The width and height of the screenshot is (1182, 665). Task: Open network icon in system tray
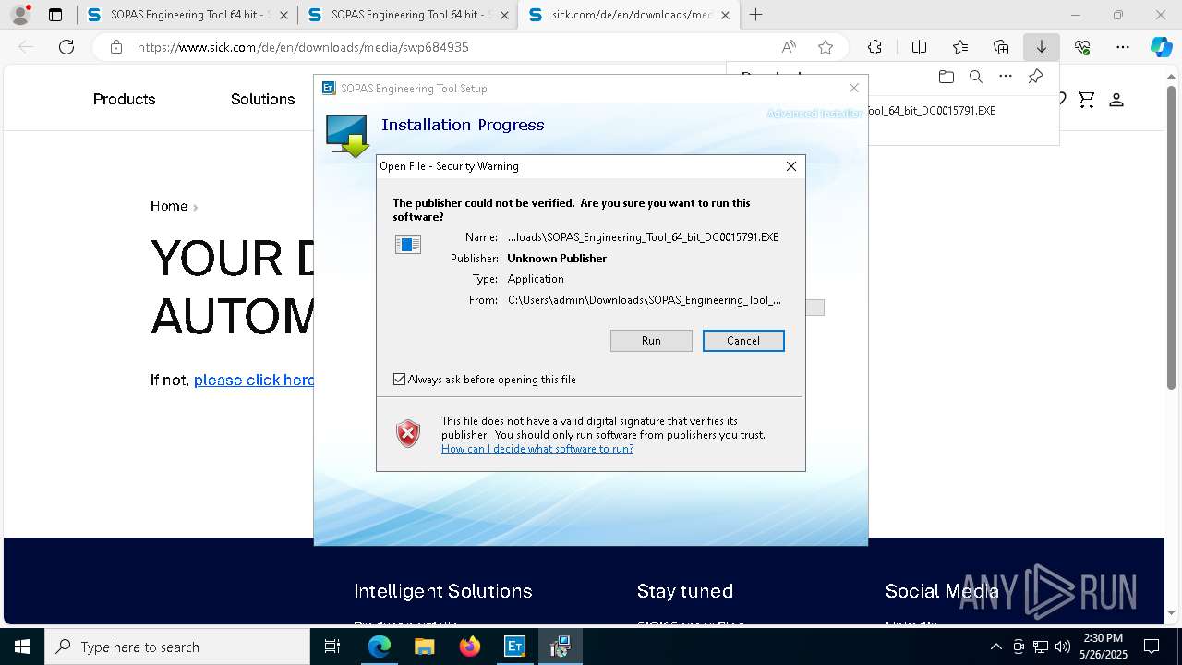1041,647
